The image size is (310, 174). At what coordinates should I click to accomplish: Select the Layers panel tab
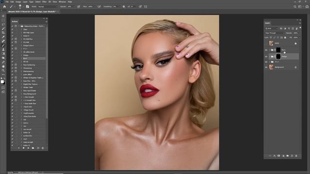[267, 23]
